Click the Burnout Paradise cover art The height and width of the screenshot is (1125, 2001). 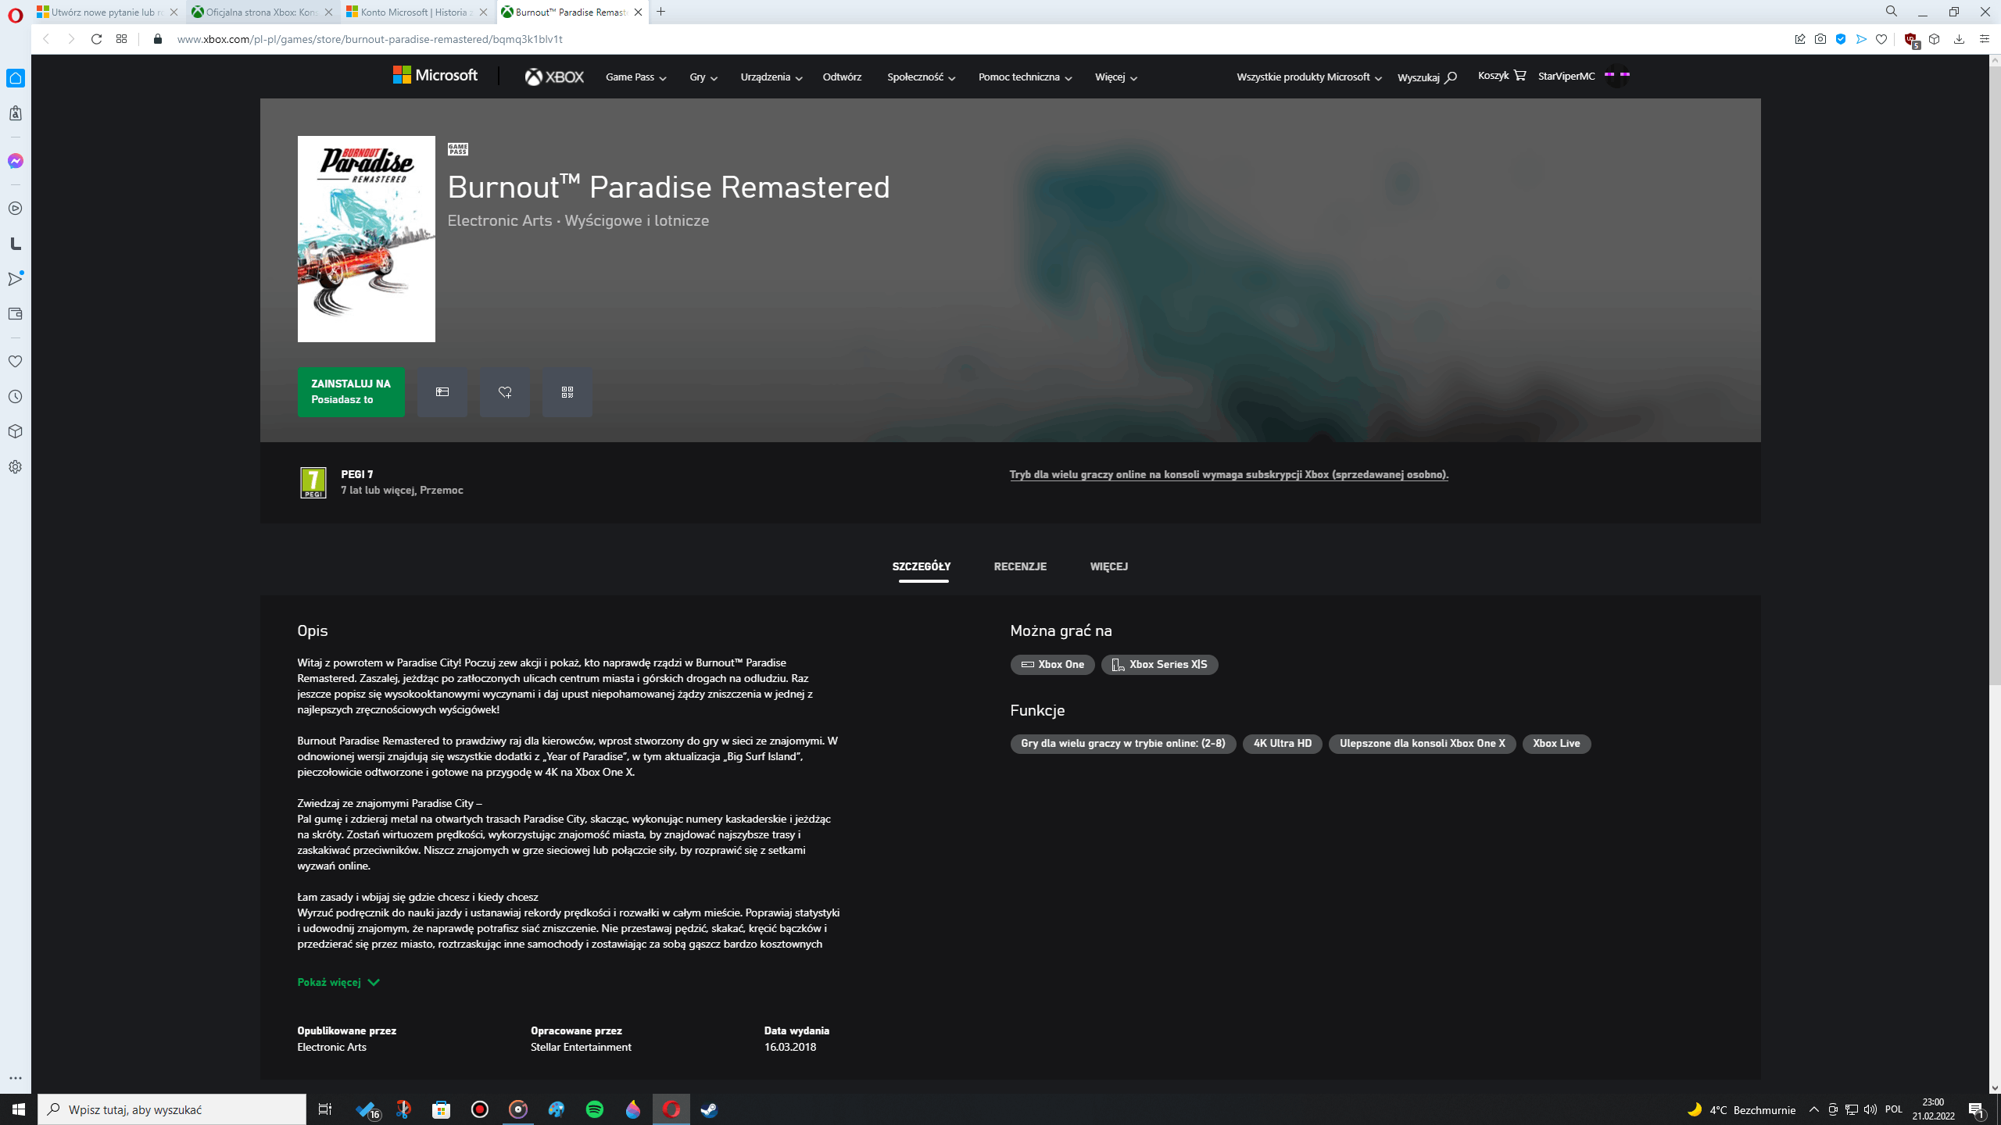click(x=367, y=239)
